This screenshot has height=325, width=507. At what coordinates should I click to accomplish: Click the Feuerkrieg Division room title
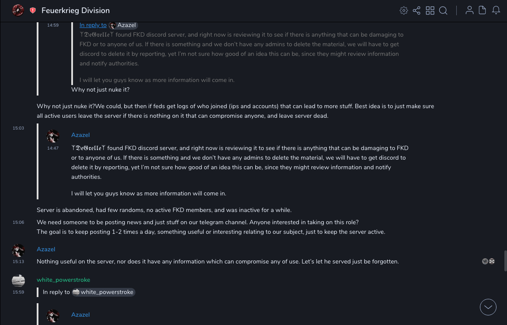pyautogui.click(x=76, y=10)
